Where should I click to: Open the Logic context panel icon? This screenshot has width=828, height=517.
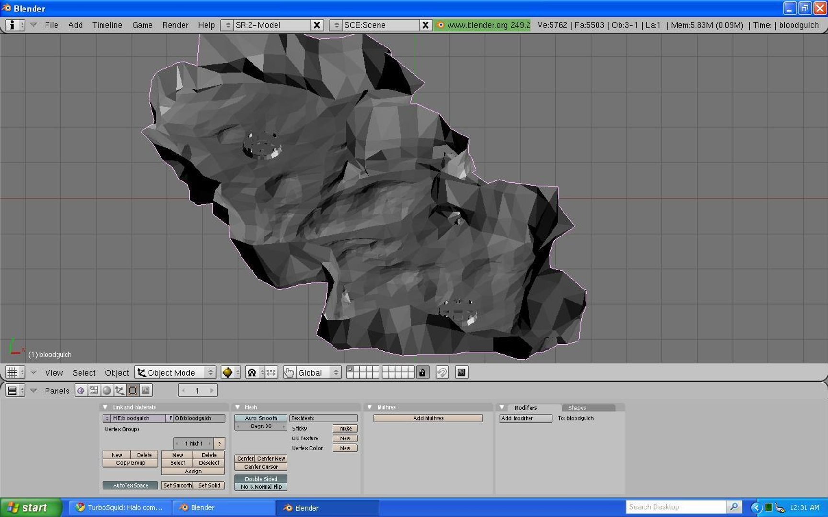[x=81, y=391]
